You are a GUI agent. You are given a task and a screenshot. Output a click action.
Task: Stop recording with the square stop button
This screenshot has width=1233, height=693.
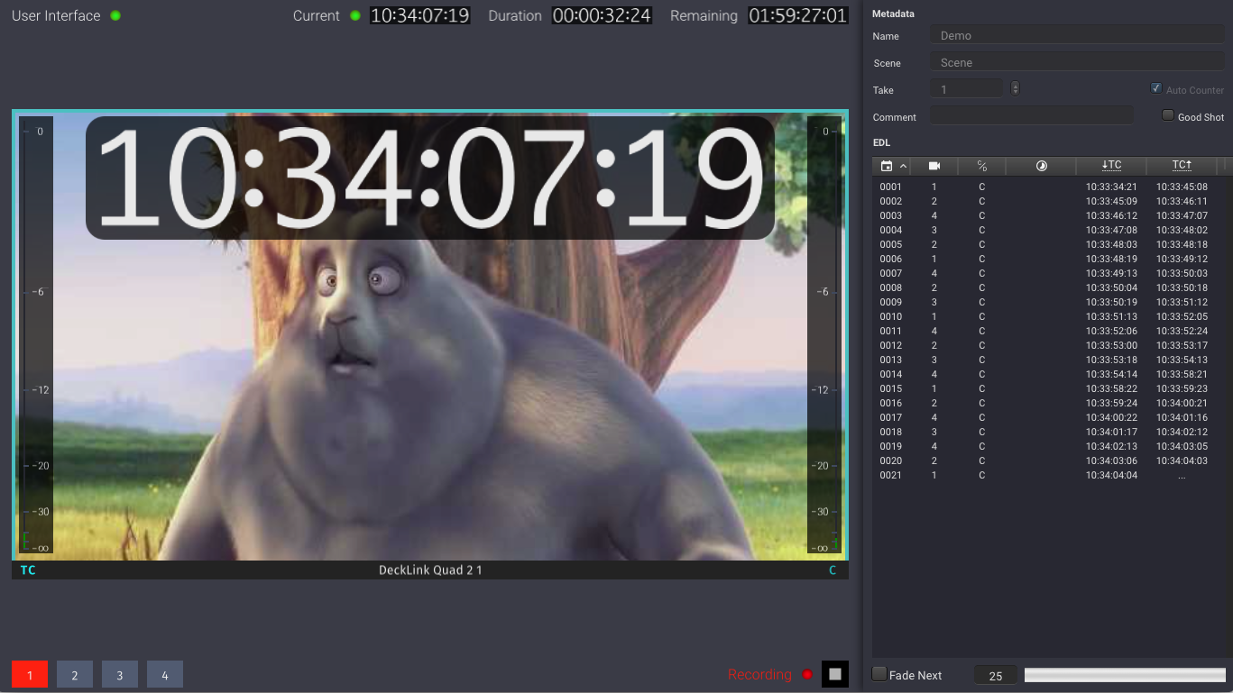(x=835, y=674)
